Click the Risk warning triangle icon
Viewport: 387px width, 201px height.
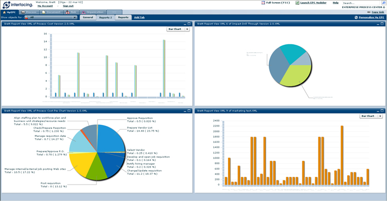coord(68,12)
